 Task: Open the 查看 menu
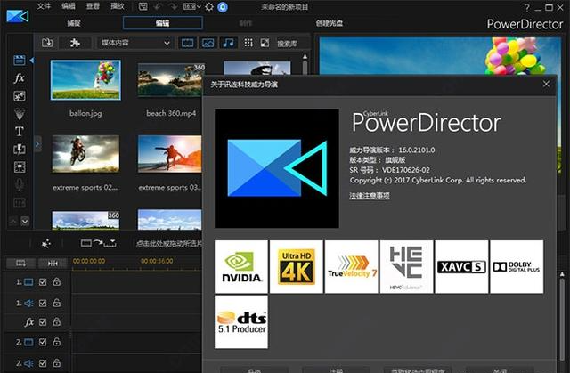point(93,6)
